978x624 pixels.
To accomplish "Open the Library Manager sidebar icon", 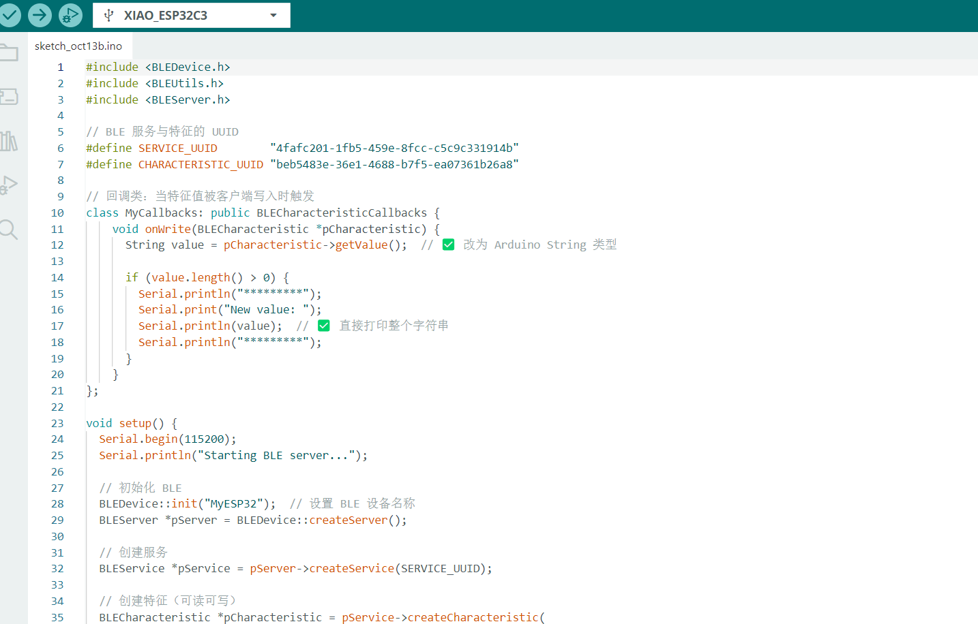I will 9,141.
